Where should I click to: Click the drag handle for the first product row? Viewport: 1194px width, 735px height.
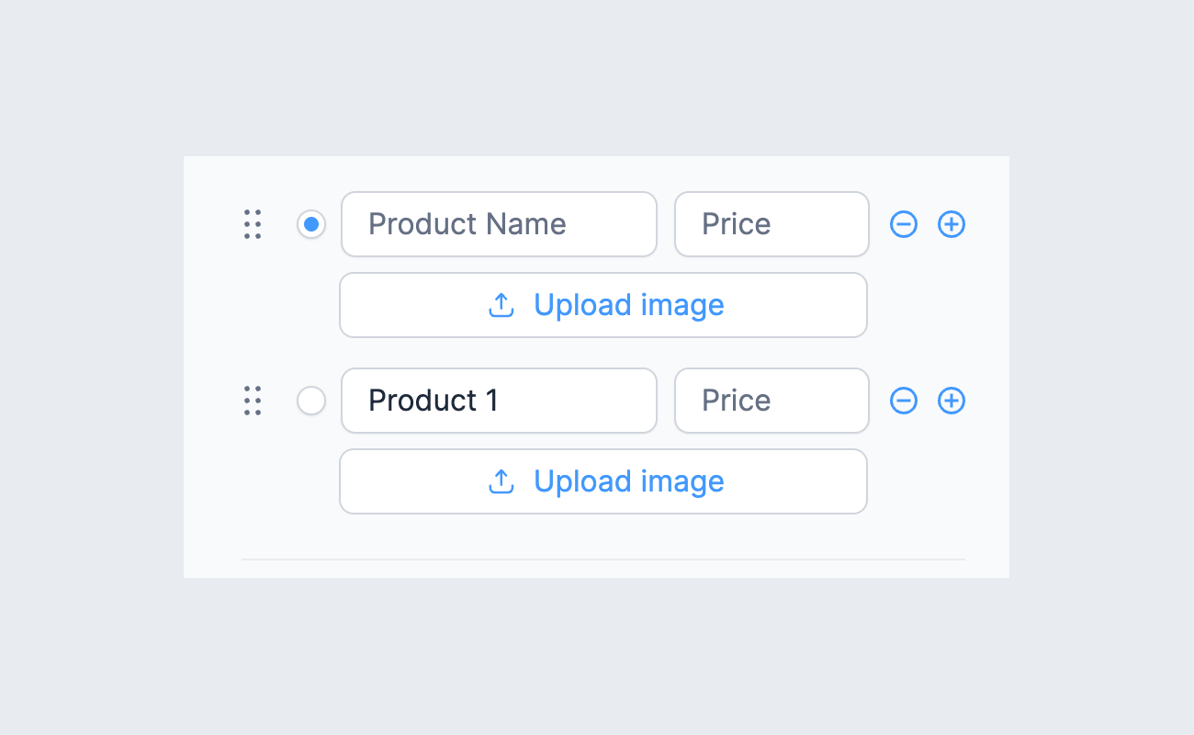pyautogui.click(x=253, y=224)
